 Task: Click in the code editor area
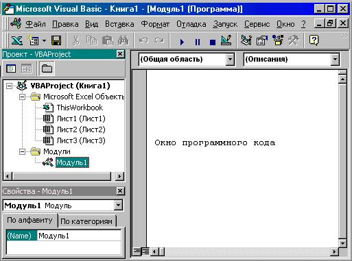tap(242, 158)
